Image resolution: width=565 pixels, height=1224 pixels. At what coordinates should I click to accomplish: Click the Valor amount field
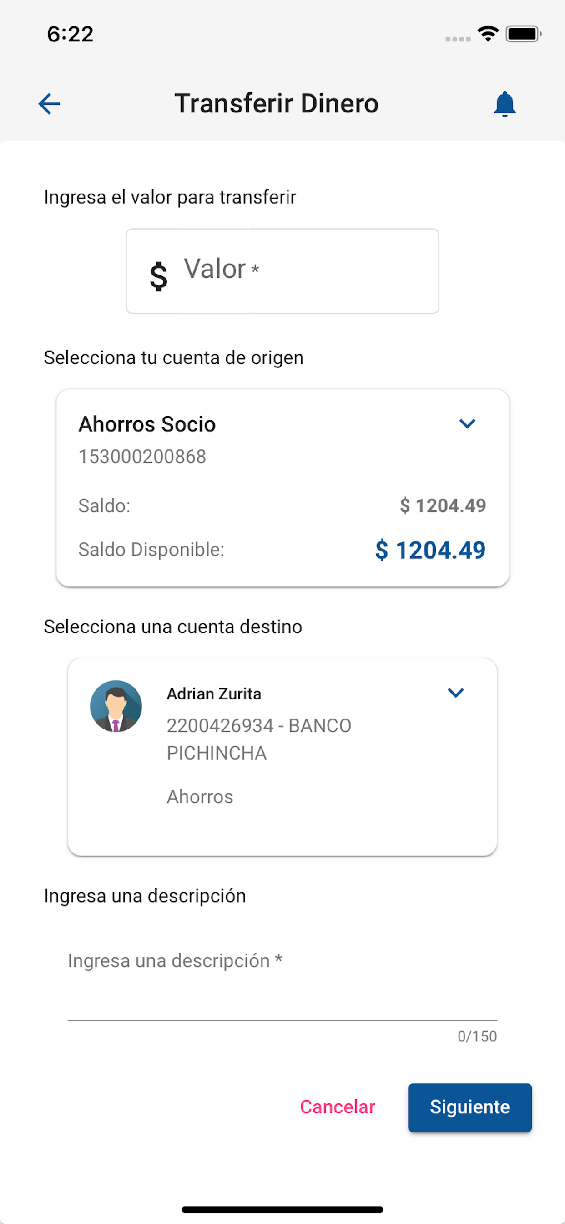tap(282, 271)
